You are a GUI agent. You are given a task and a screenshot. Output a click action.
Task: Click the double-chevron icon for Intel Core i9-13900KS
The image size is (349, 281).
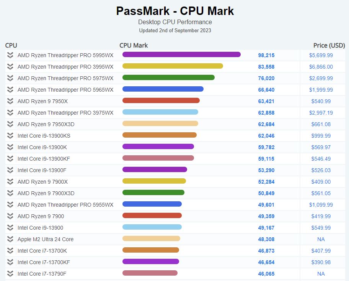(x=10, y=136)
